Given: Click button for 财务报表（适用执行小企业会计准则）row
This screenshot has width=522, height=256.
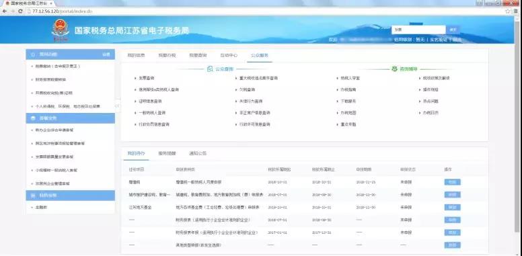Looking at the screenshot, I should point(453,220).
